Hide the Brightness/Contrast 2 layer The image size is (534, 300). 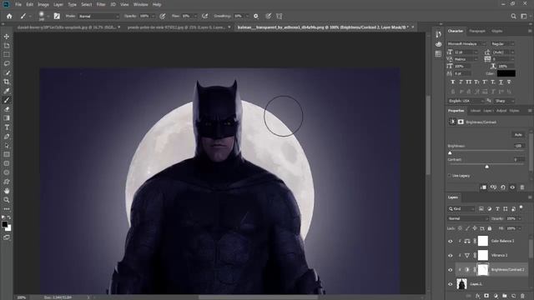pyautogui.click(x=451, y=270)
